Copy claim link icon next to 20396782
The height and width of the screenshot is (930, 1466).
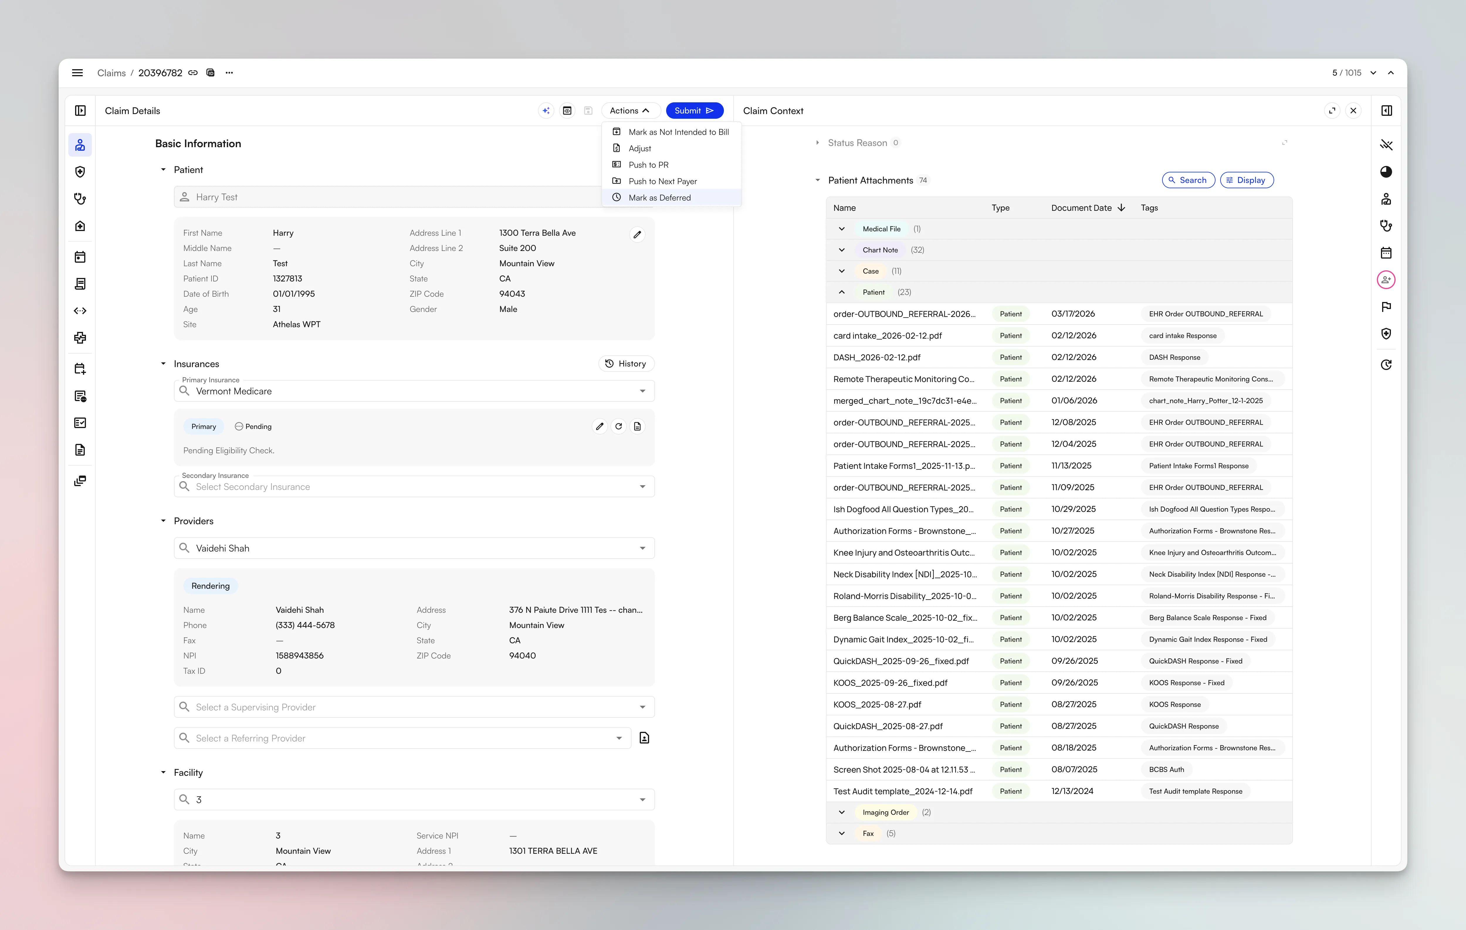pyautogui.click(x=193, y=72)
